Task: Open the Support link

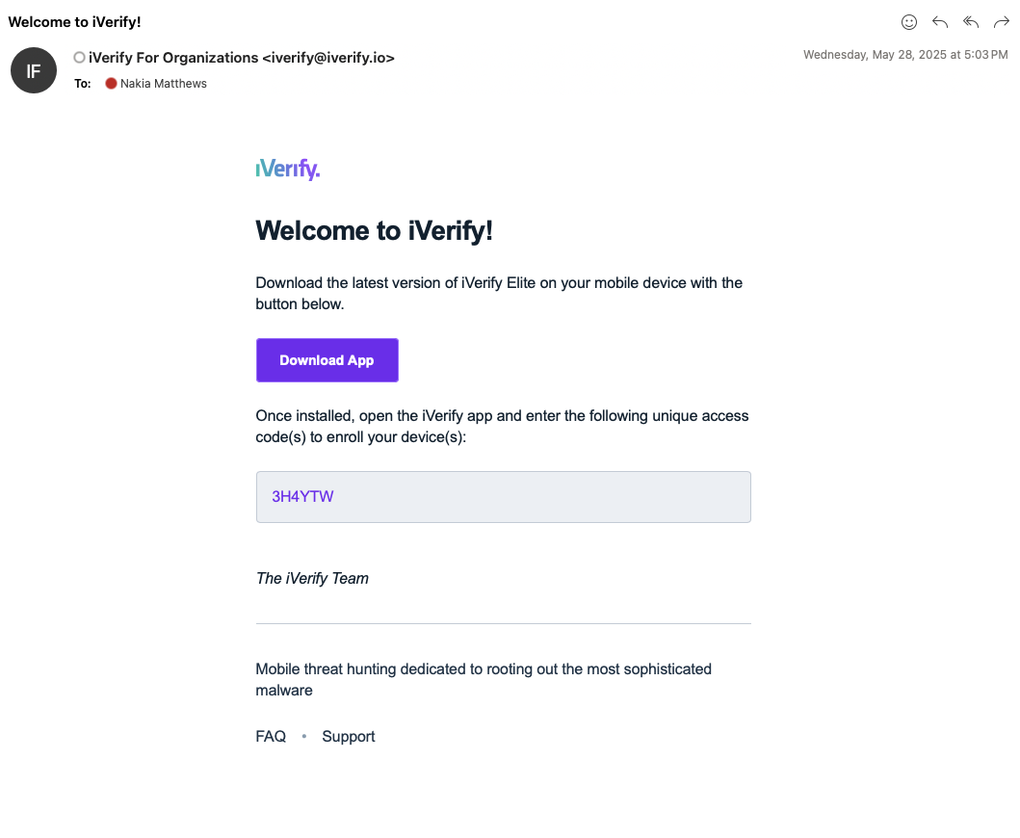Action: pyautogui.click(x=349, y=737)
